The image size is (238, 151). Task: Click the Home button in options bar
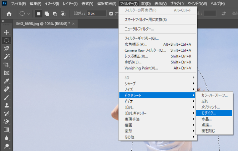click(9, 14)
